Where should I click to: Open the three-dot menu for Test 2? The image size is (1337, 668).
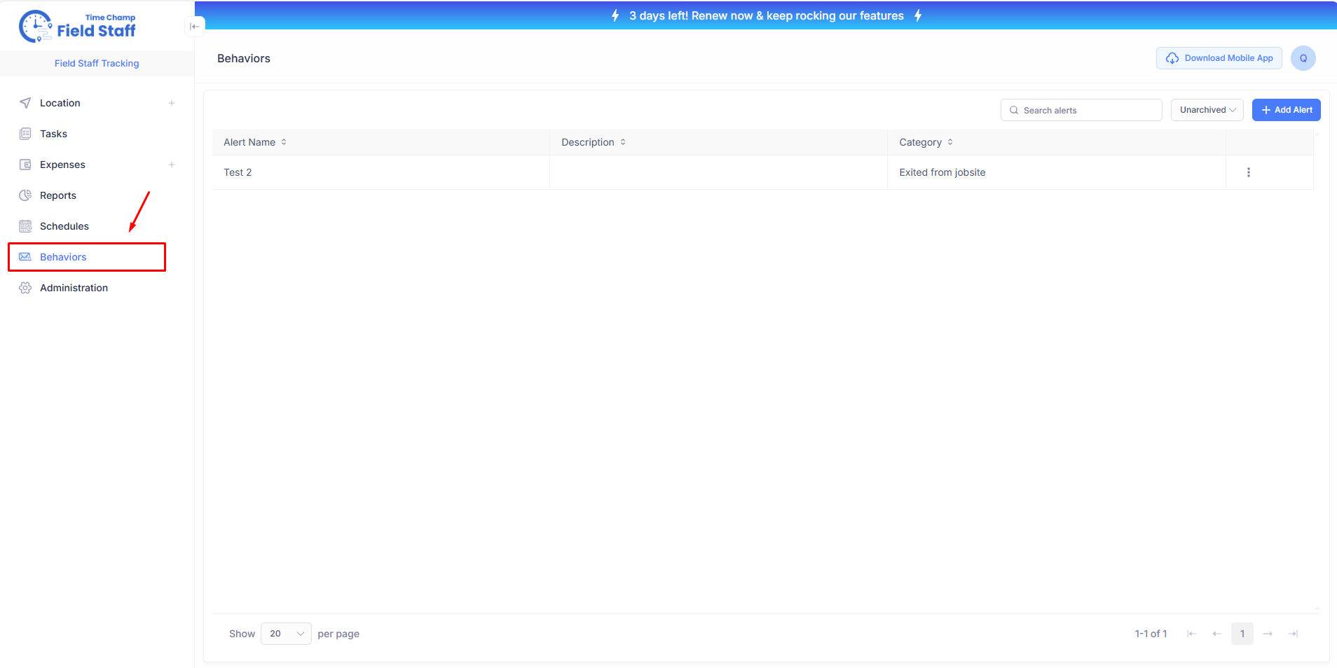(x=1249, y=172)
